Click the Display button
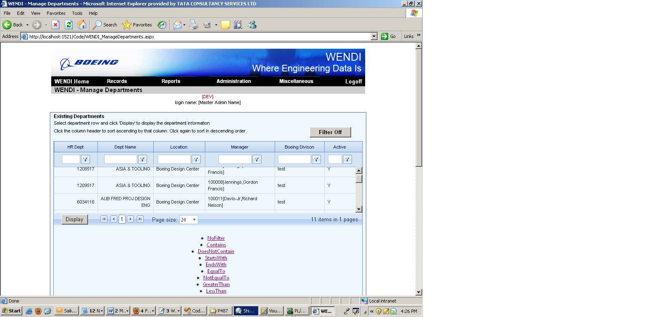The image size is (651, 317). click(74, 220)
